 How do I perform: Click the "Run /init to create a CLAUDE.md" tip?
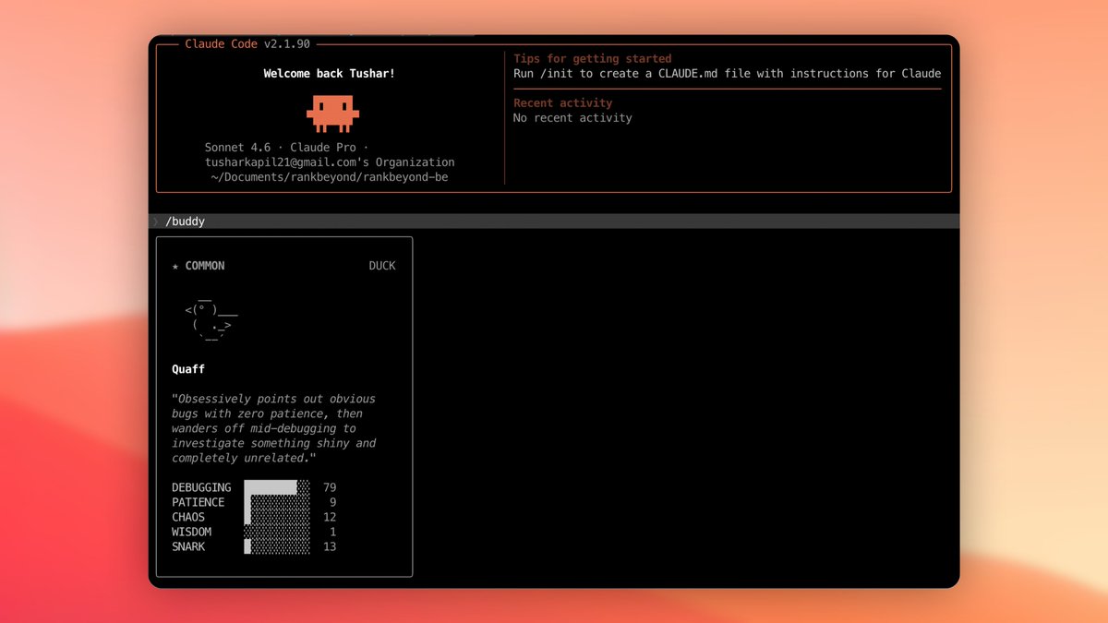click(x=728, y=73)
